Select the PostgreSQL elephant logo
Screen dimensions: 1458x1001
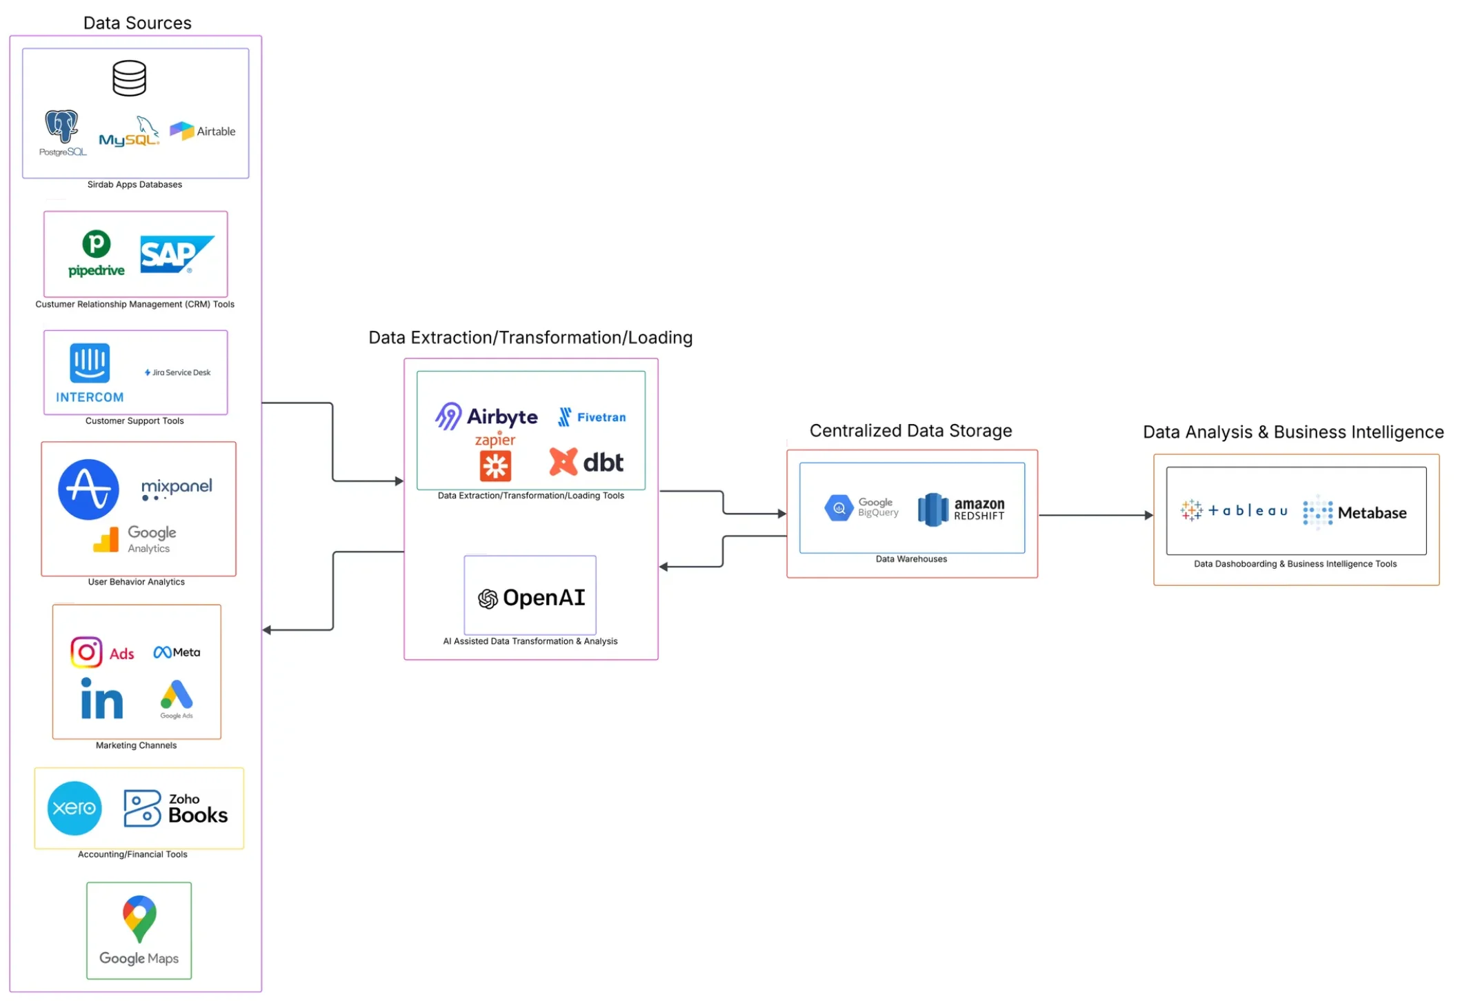(x=63, y=133)
